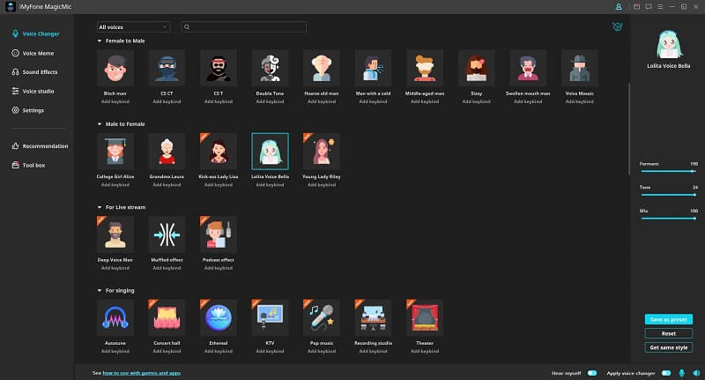The image size is (705, 380).
Task: Select the CS T voice avatar
Action: coord(218,68)
